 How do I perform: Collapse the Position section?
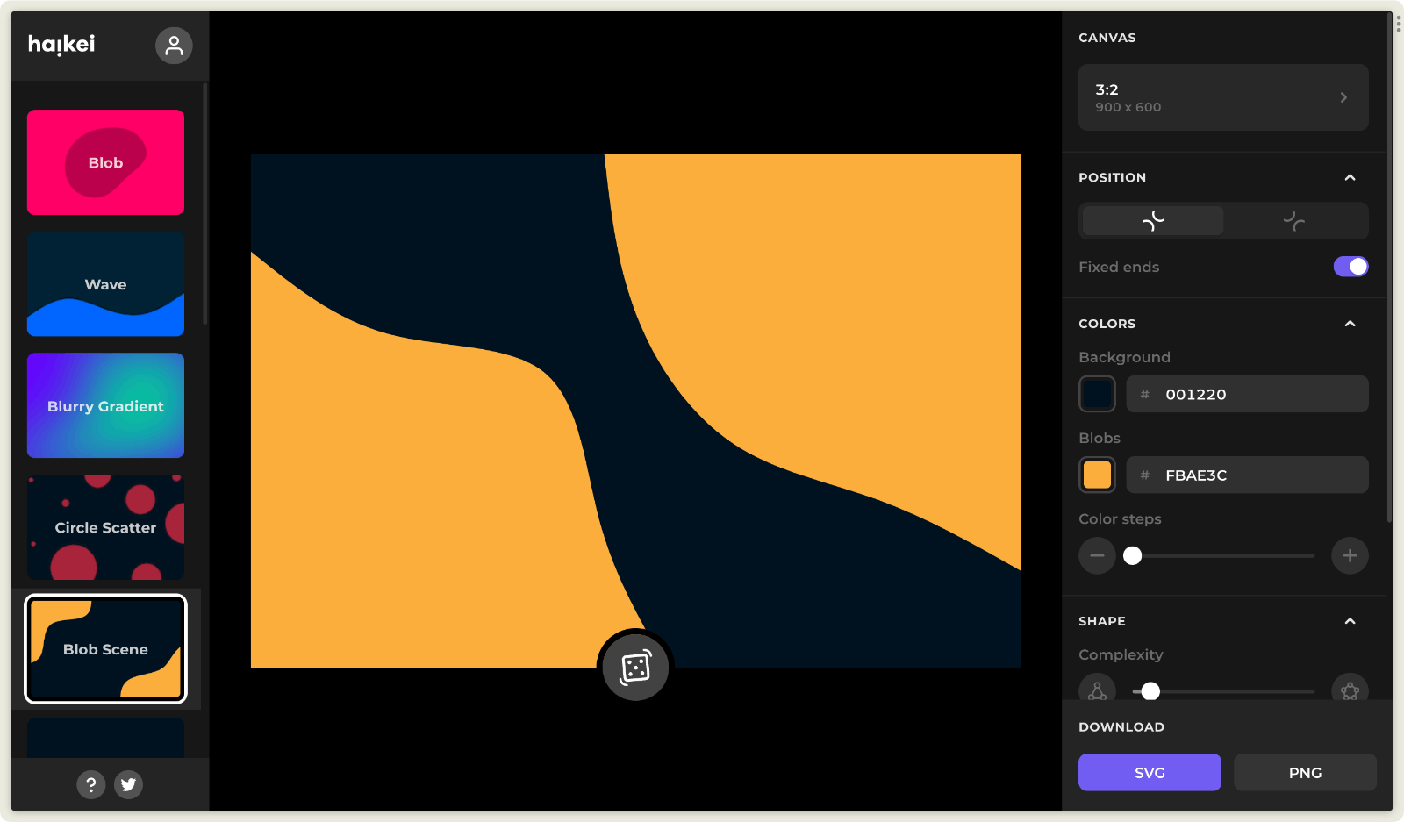coord(1350,177)
